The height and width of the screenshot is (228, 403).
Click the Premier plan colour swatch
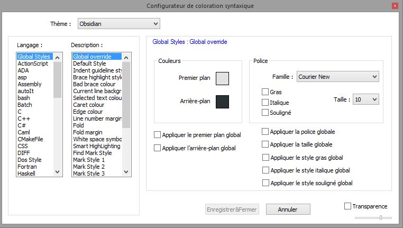pos(222,78)
